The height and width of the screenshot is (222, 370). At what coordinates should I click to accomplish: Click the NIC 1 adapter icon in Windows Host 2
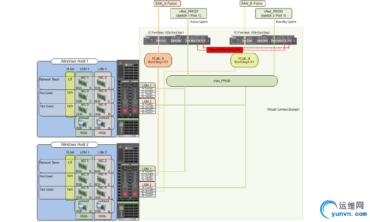[x=83, y=167]
